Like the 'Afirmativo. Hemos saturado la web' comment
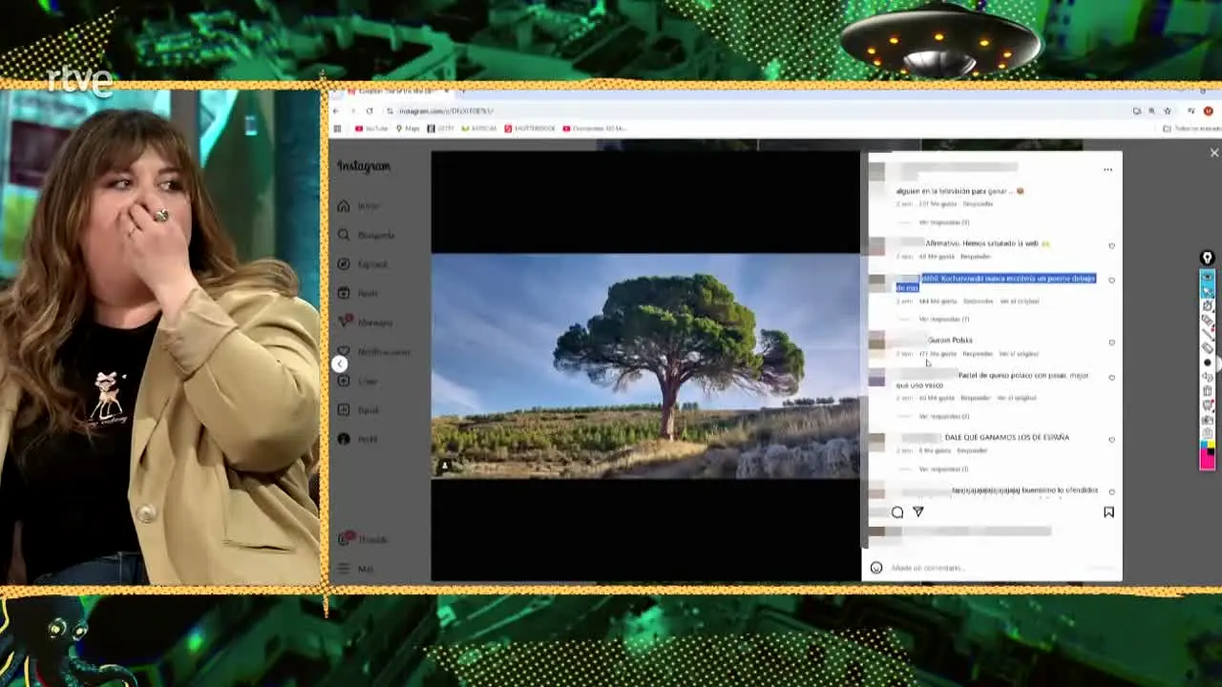Image resolution: width=1222 pixels, height=687 pixels. click(x=1111, y=246)
